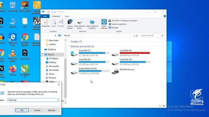Click the This PC address bar path
Screen dimensions: 209x117
(x=67, y=36)
